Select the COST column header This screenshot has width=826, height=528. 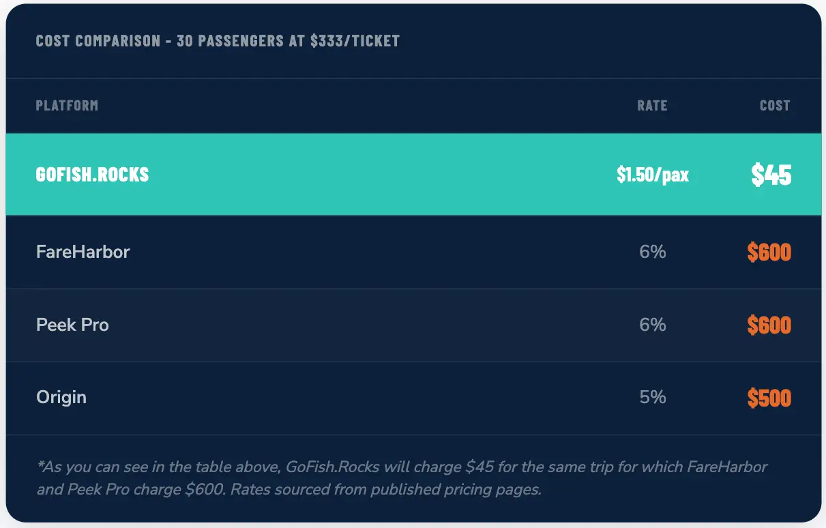click(774, 106)
